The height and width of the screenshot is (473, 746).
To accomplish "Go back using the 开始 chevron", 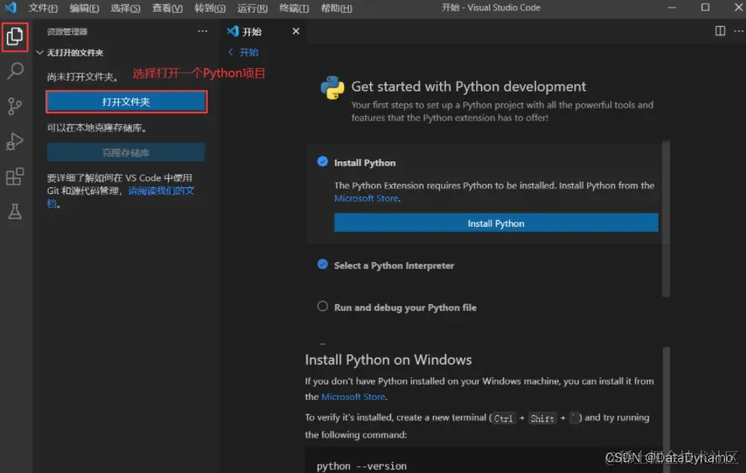I will coord(232,52).
